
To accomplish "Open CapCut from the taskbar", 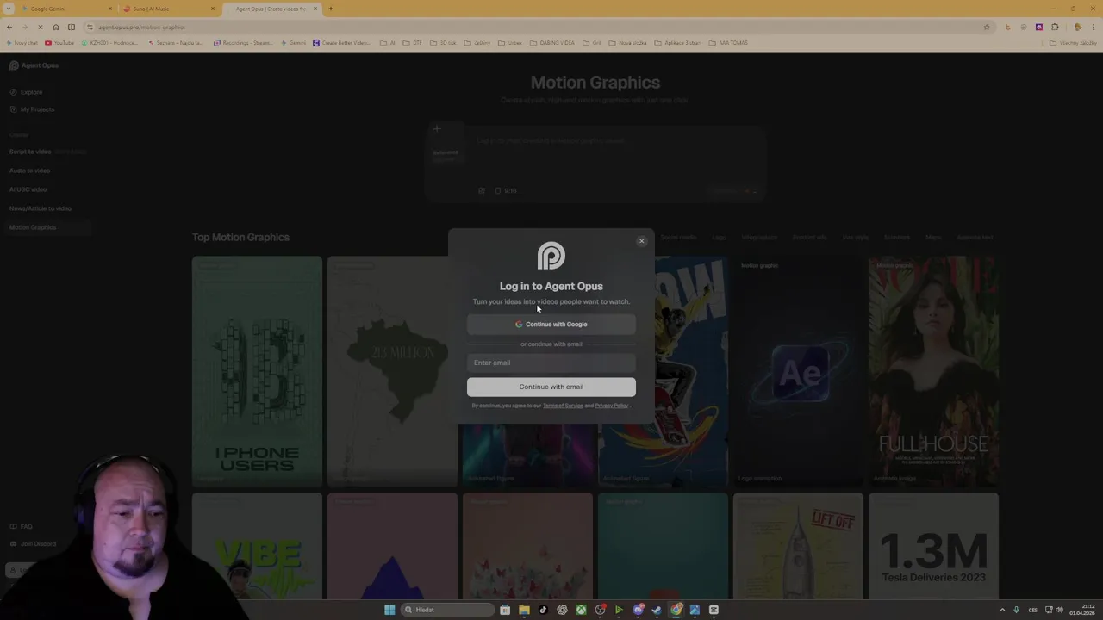I will [714, 610].
